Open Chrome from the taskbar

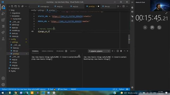[15, 93]
